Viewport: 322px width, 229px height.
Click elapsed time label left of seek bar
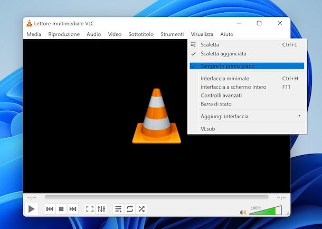[x=32, y=198]
